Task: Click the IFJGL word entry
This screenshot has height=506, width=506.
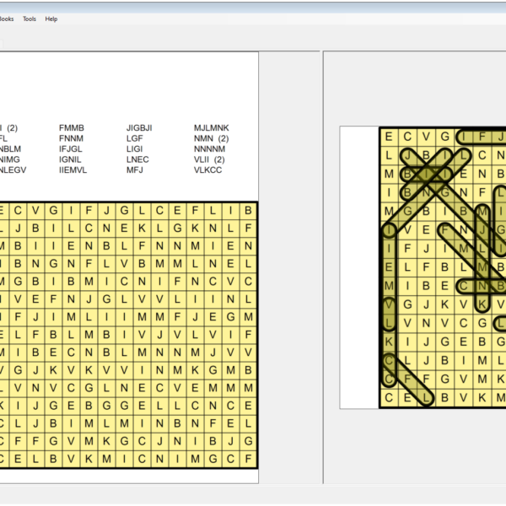Action: [x=72, y=149]
